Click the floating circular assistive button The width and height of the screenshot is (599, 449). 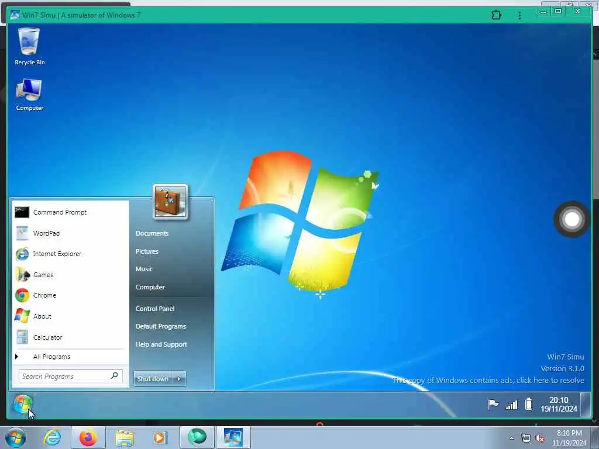click(572, 219)
